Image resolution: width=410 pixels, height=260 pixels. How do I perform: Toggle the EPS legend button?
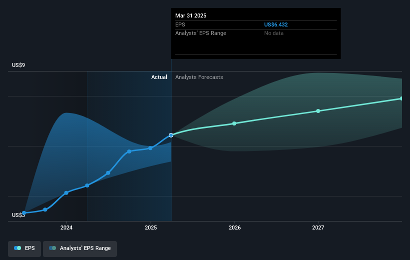(24, 248)
